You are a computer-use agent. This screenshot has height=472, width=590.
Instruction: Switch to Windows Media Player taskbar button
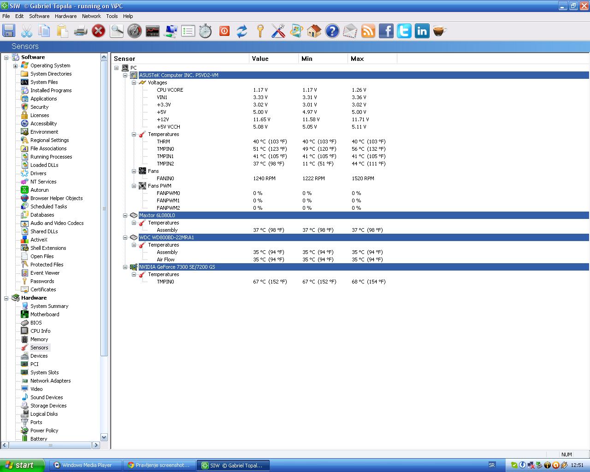(86, 465)
